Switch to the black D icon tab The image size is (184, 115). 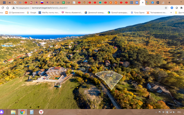click(158, 3)
